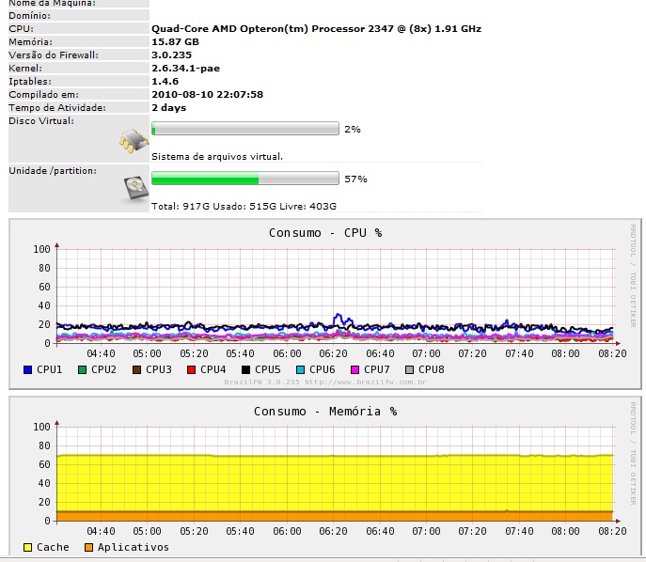Click the red CPU4 legend swatch

coord(191,369)
